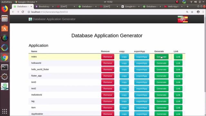Export the hello_world_flutter application
This screenshot has height=116, width=206.
142,70
